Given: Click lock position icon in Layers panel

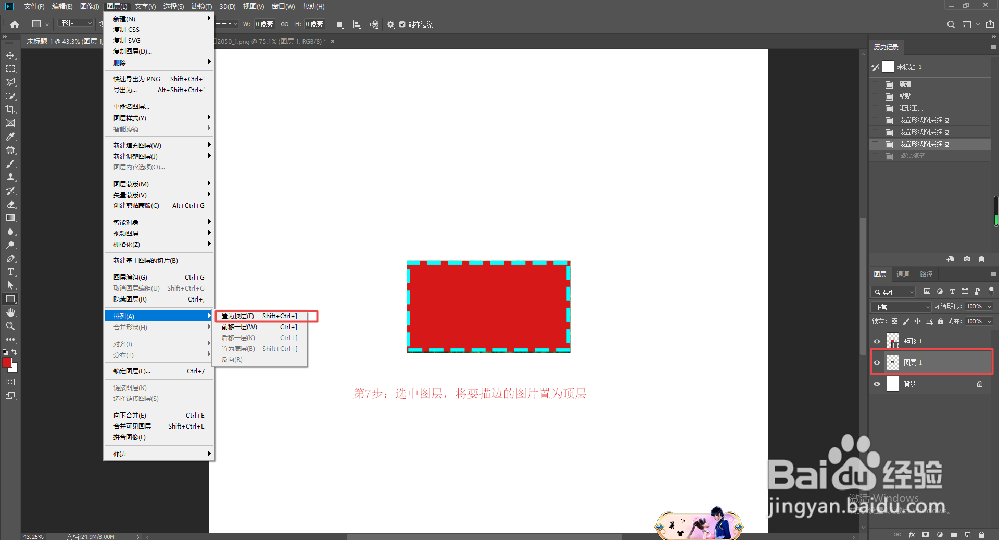Looking at the screenshot, I should click(917, 321).
